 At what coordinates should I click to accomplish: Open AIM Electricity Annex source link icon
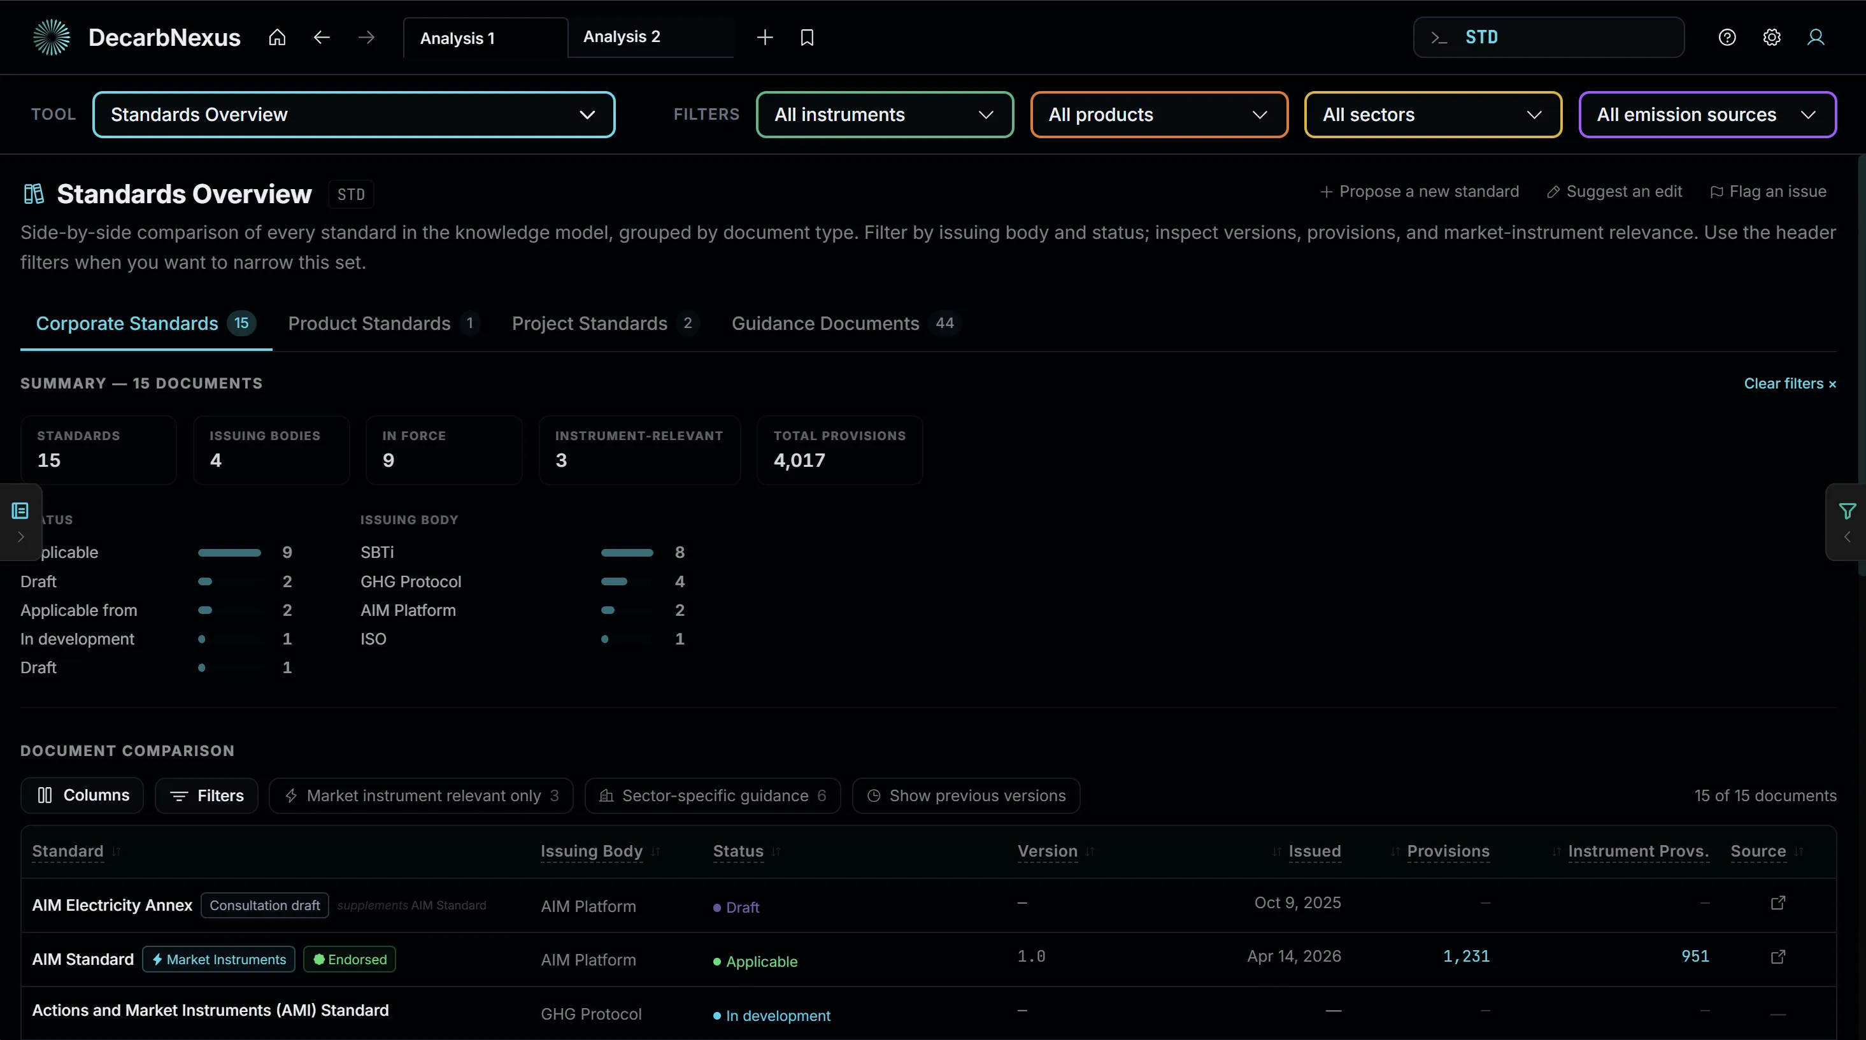(x=1778, y=903)
